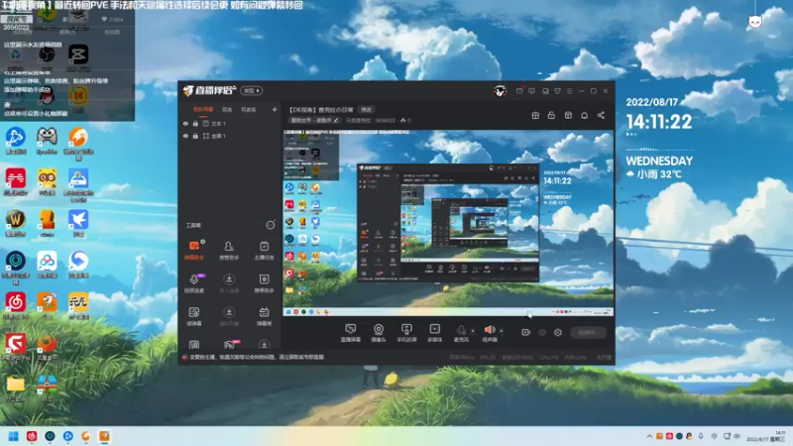Image resolution: width=793 pixels, height=446 pixels.
Task: Mute the 扬声器 speaker
Action: click(489, 333)
